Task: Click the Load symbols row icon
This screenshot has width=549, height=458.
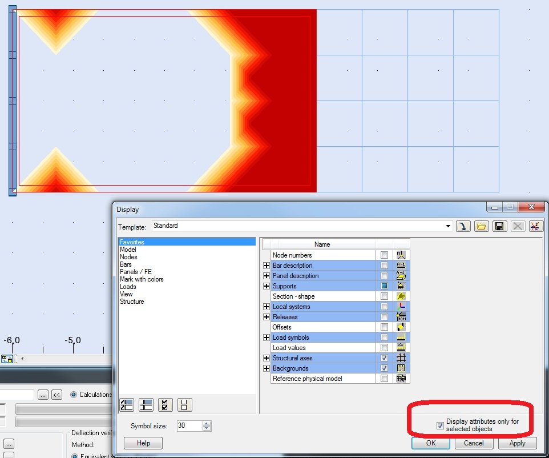Action: 401,338
